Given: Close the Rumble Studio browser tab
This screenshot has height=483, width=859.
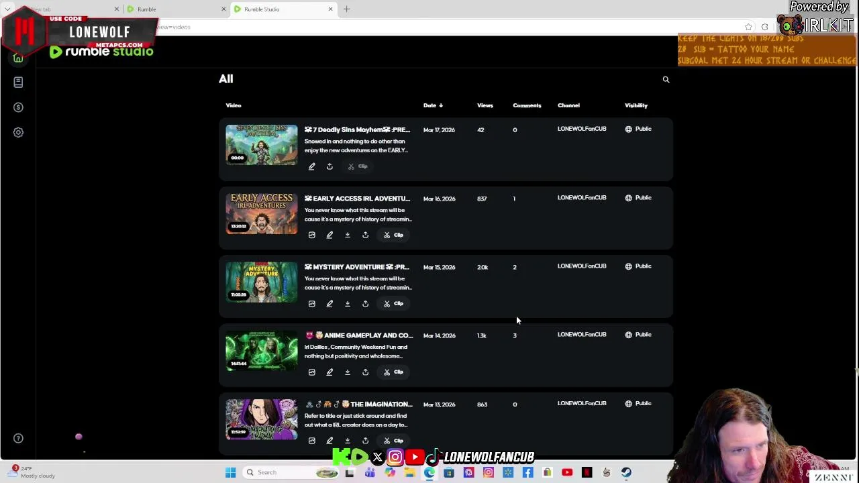Looking at the screenshot, I should click(330, 9).
